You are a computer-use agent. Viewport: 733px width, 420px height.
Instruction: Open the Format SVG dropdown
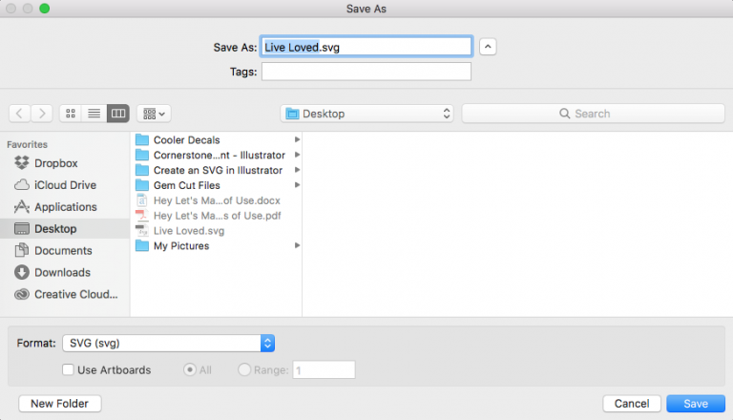point(168,344)
